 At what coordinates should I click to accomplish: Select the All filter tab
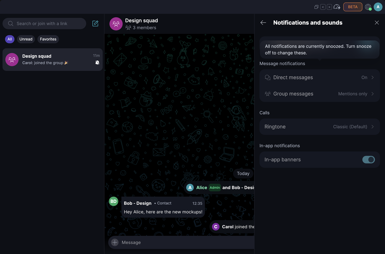coord(10,39)
